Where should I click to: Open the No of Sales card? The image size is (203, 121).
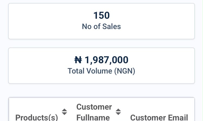pyautogui.click(x=101, y=21)
